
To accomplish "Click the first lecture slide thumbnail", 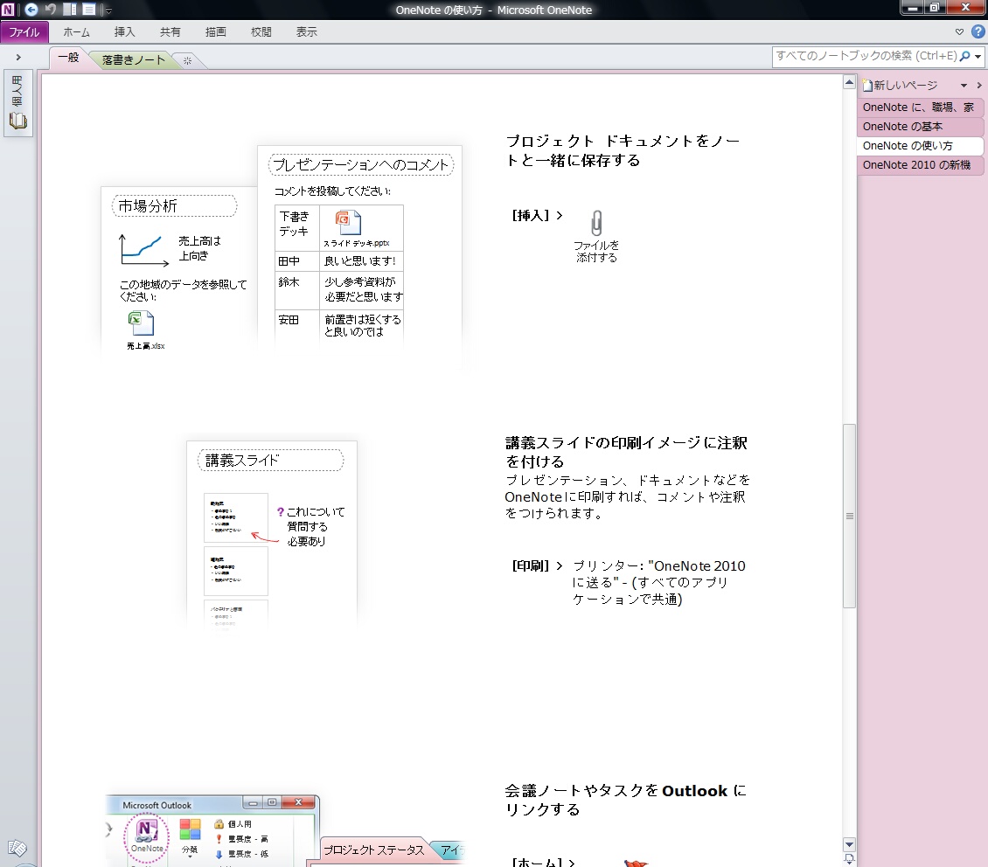I will tap(236, 517).
